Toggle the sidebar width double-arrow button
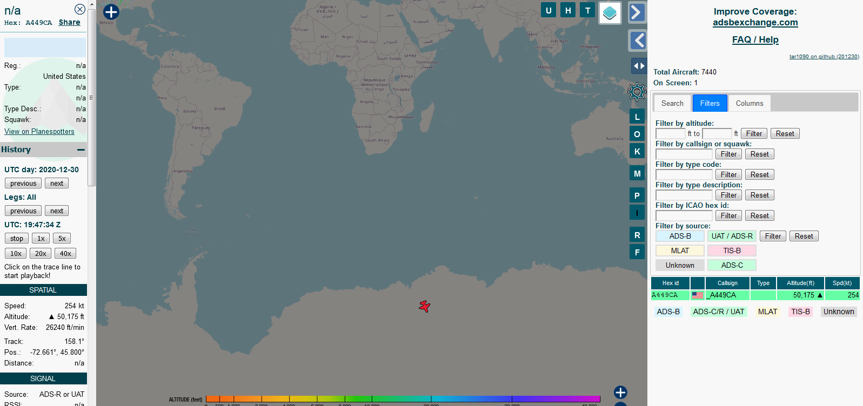 [639, 66]
